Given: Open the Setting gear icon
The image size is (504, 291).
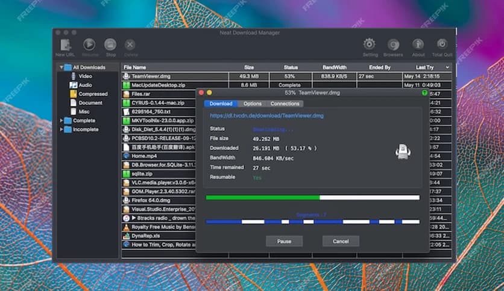Looking at the screenshot, I should 370,44.
